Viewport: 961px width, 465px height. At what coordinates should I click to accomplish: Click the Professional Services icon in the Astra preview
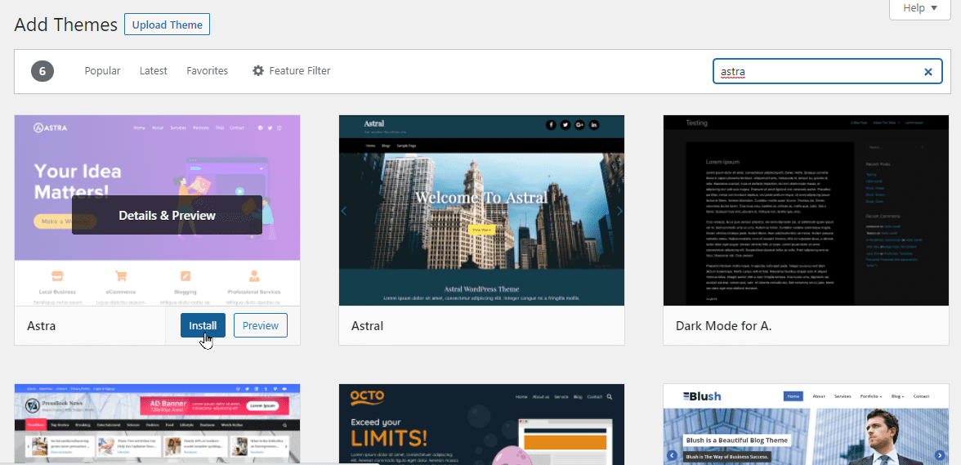point(253,276)
